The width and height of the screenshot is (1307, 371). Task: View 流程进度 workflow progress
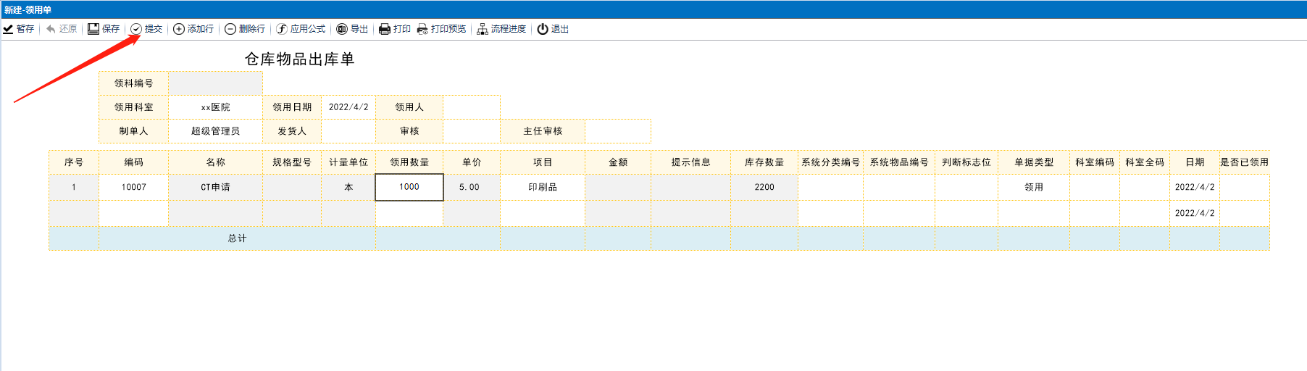click(x=501, y=29)
